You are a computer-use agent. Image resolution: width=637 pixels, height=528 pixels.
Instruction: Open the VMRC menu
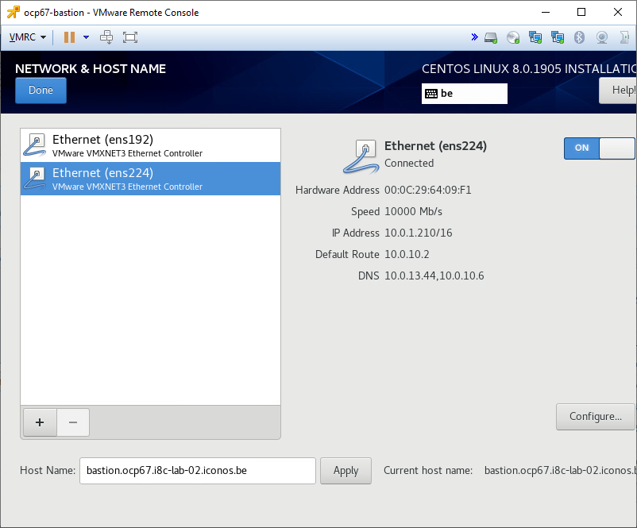point(27,37)
